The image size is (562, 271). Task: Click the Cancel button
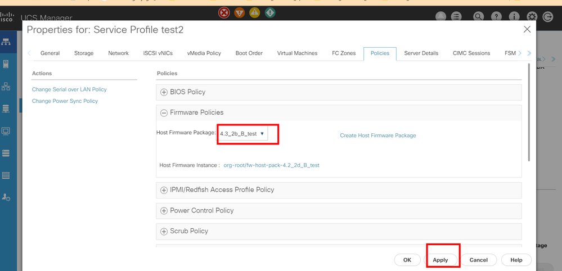click(479, 260)
